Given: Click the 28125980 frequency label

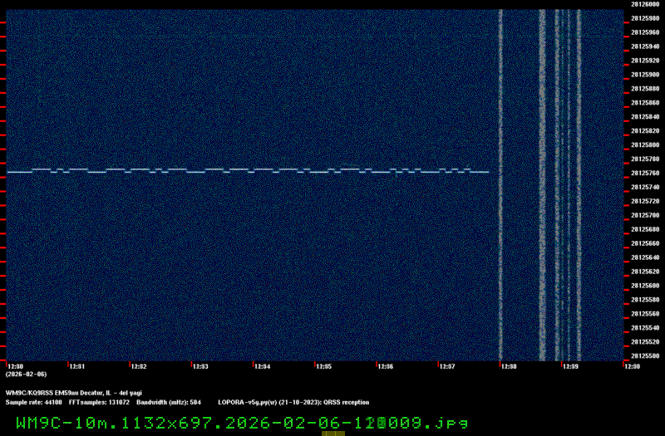Looking at the screenshot, I should pyautogui.click(x=645, y=18).
